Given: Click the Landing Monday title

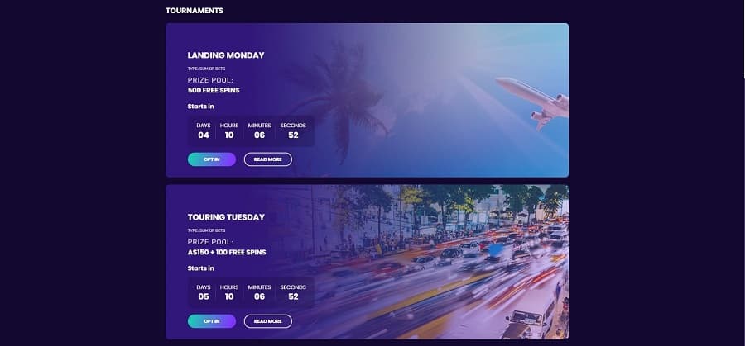Looking at the screenshot, I should click(226, 55).
